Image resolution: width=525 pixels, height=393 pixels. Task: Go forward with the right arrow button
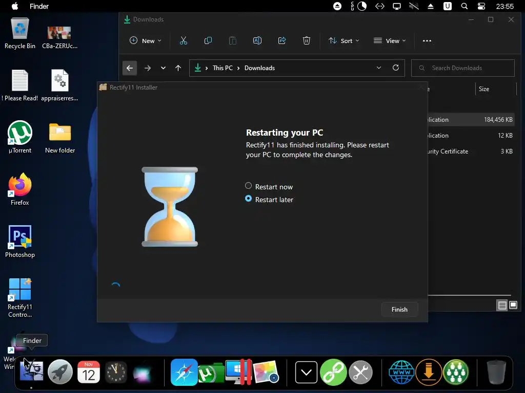[x=147, y=68]
